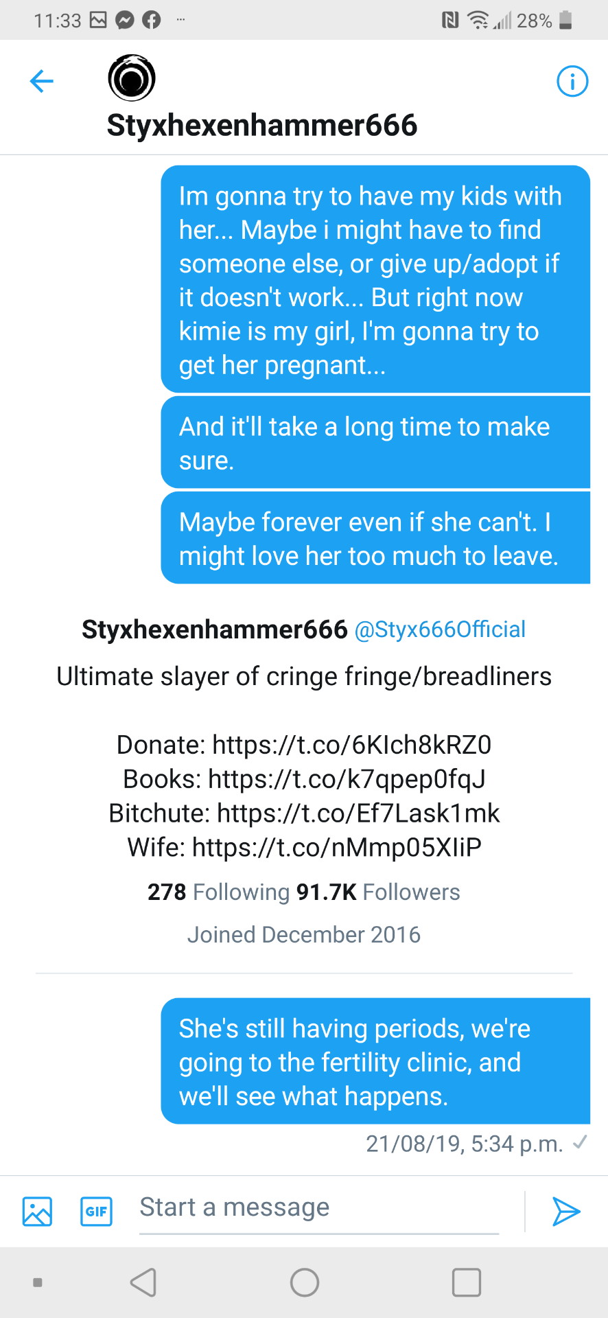Open Android recent apps square
The width and height of the screenshot is (608, 1318).
tap(466, 1282)
